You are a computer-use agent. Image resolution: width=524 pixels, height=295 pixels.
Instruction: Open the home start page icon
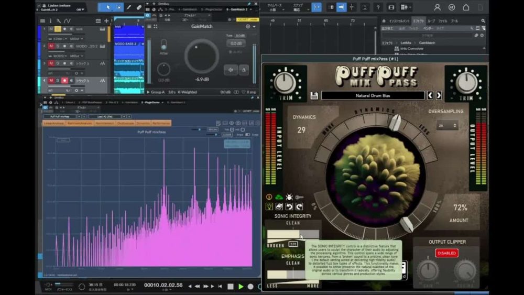(x=466, y=7)
